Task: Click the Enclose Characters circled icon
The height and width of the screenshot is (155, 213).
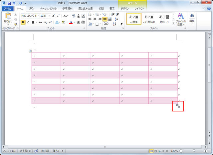Action: pyautogui.click(x=83, y=22)
